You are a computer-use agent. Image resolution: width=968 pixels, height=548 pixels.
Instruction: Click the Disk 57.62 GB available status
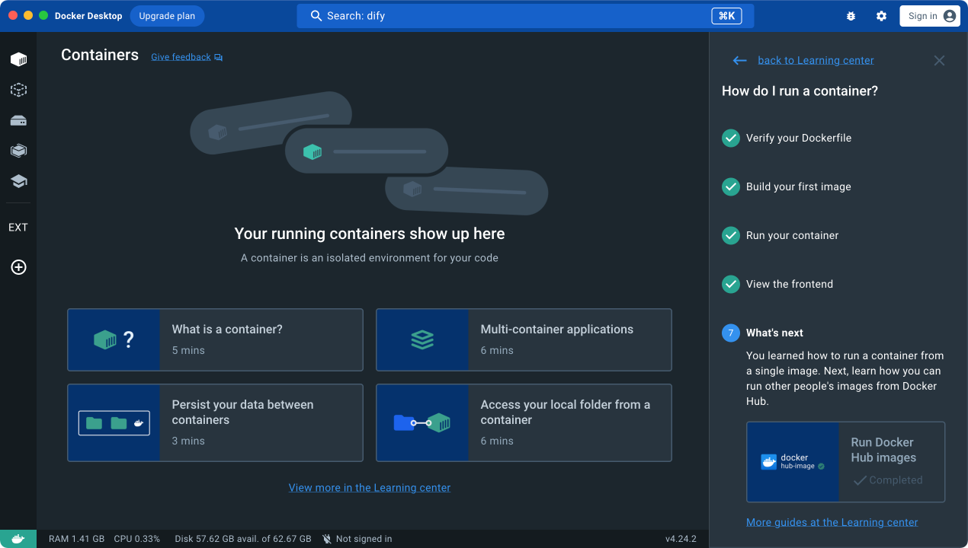tap(242, 539)
